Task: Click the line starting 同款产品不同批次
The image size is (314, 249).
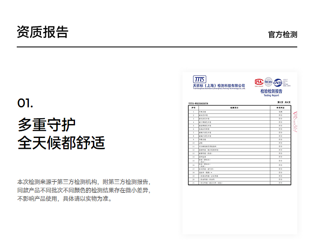Action: (84, 190)
